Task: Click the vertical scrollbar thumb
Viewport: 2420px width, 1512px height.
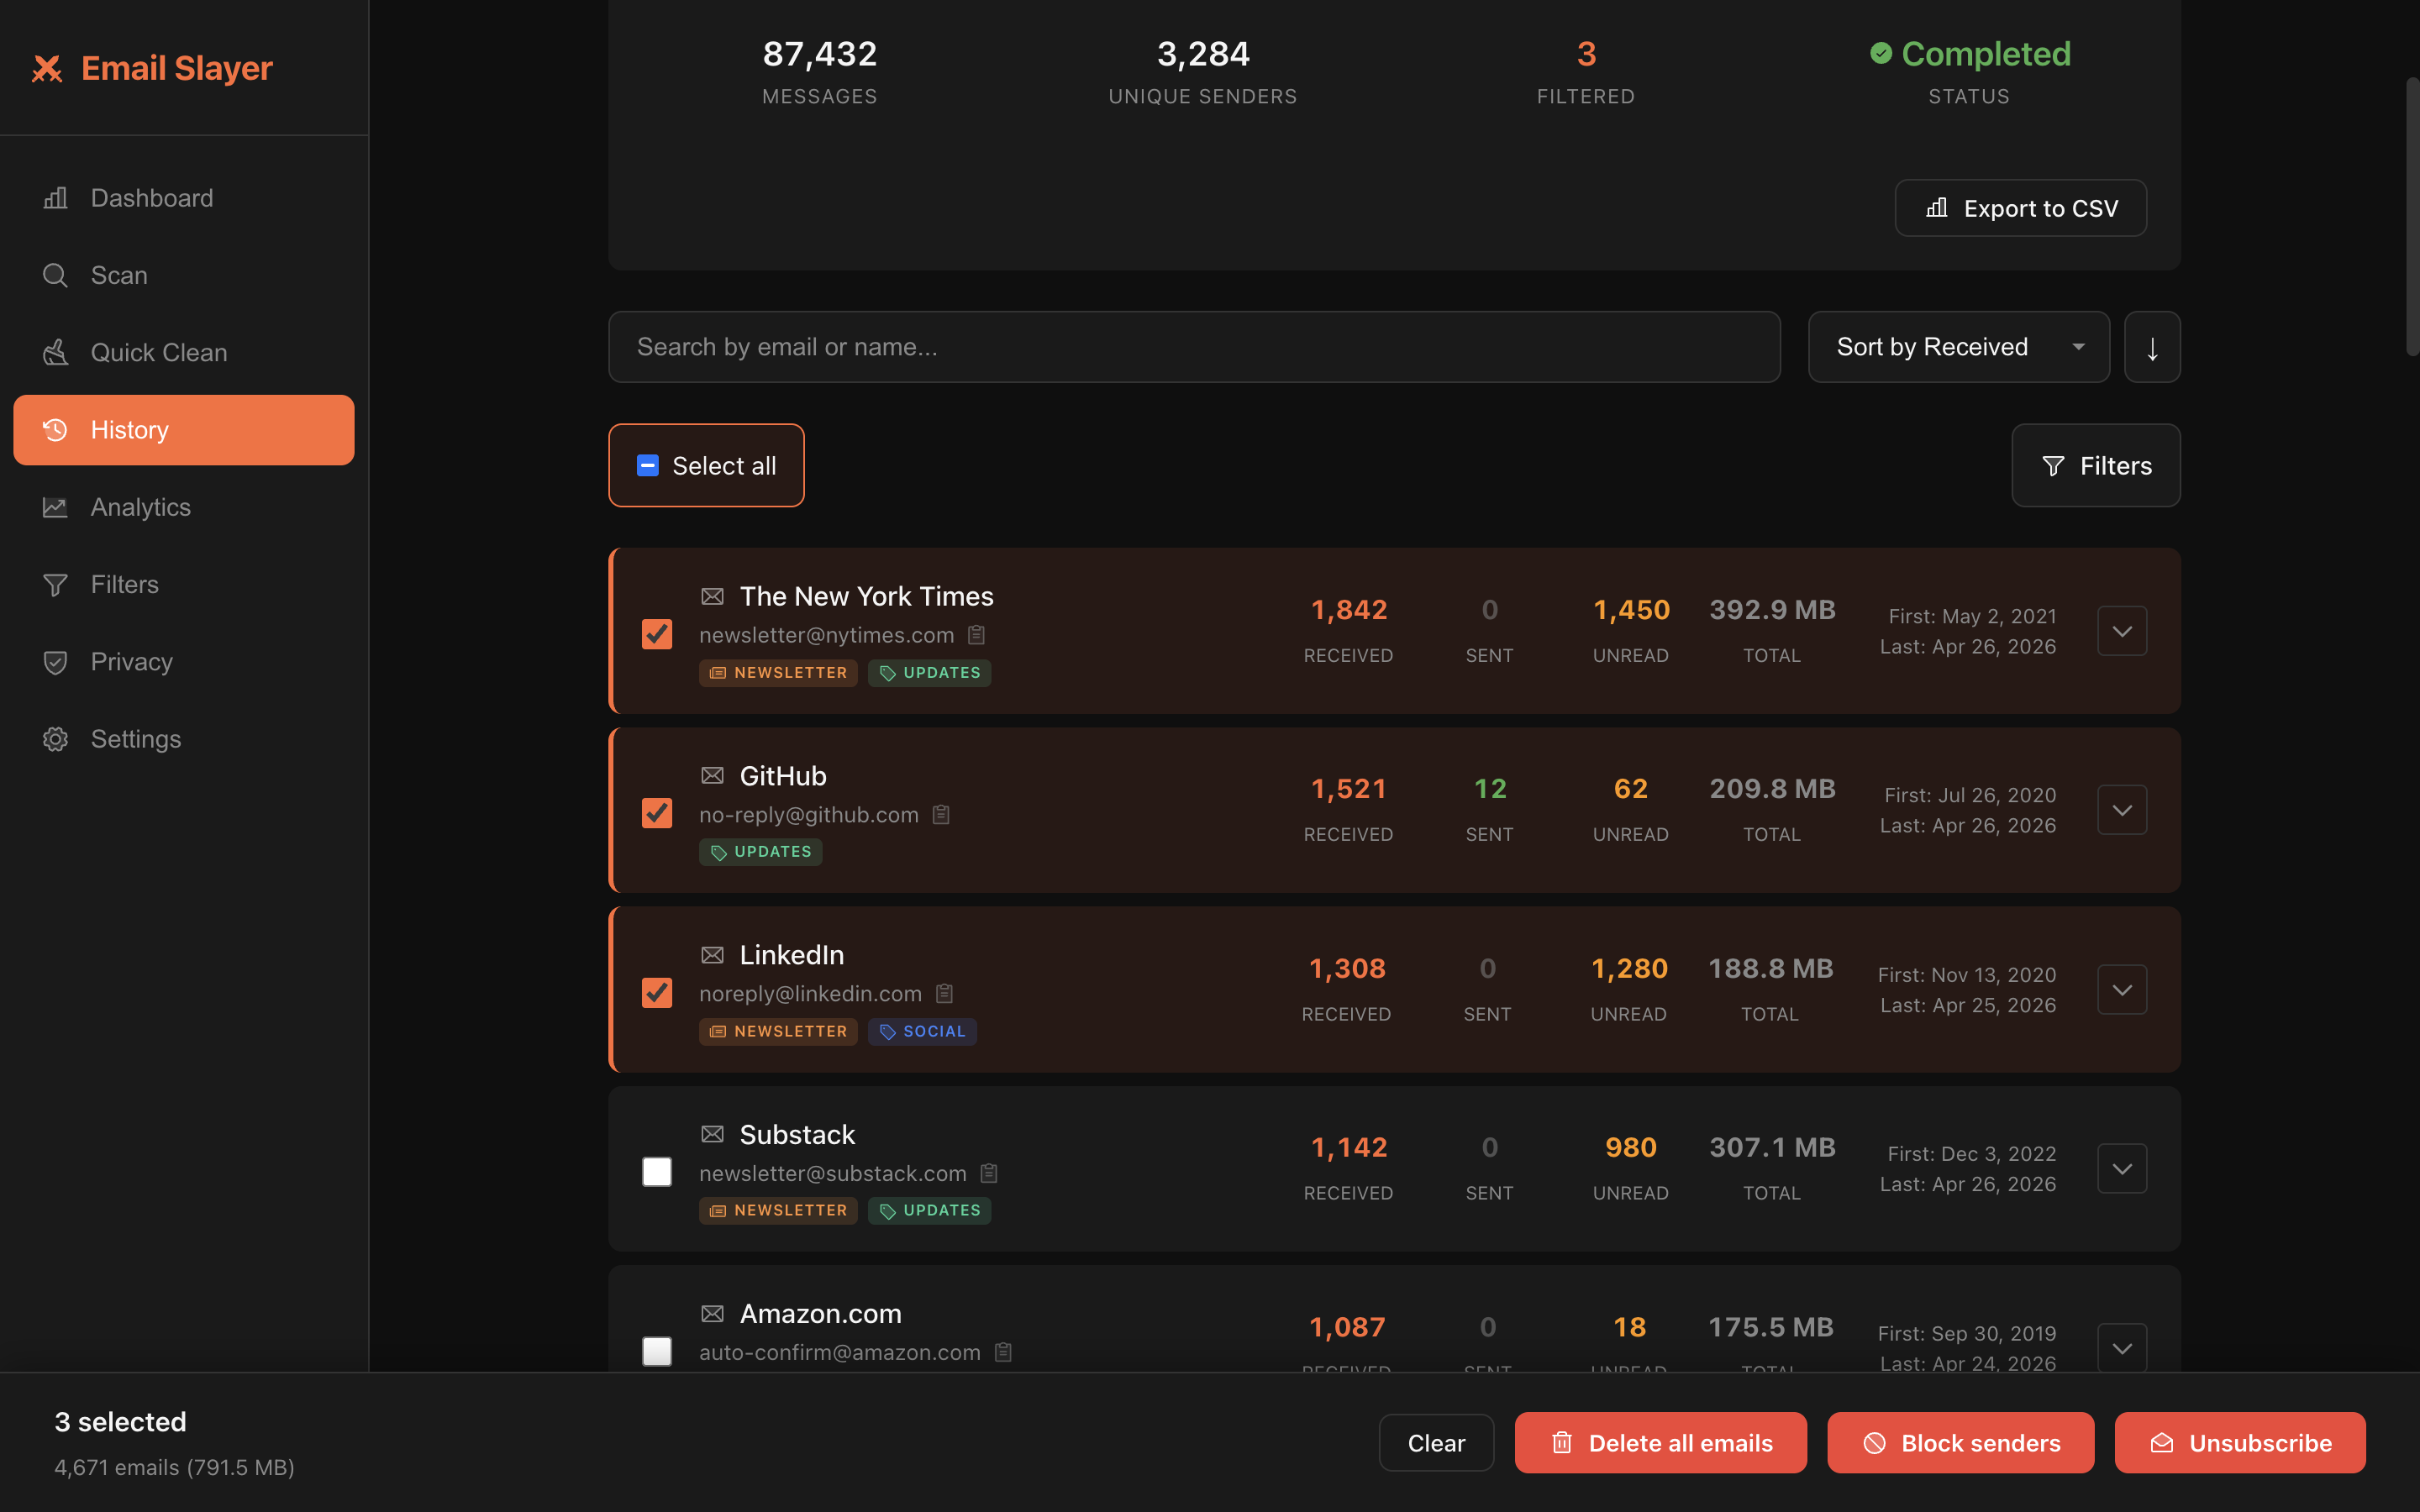Action: 2412,215
